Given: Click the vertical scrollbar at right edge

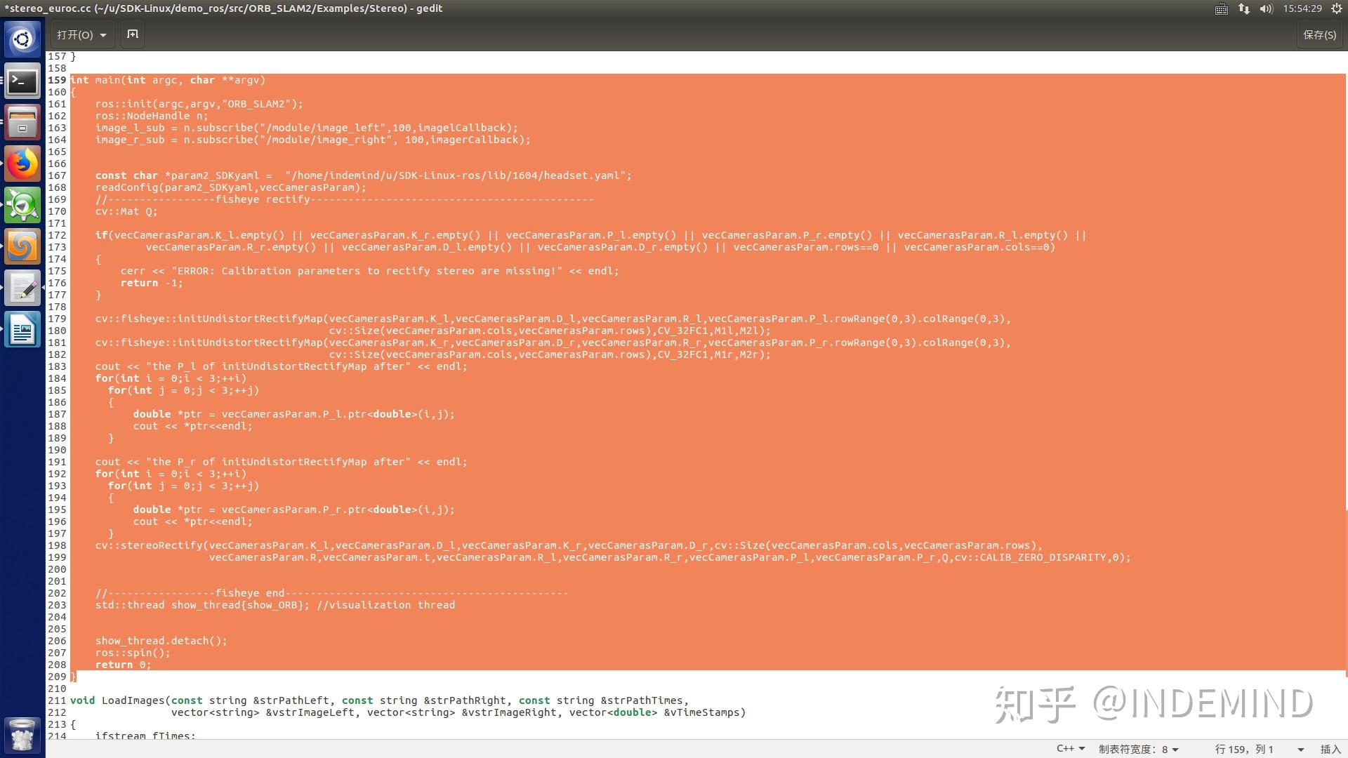Looking at the screenshot, I should 1346,593.
